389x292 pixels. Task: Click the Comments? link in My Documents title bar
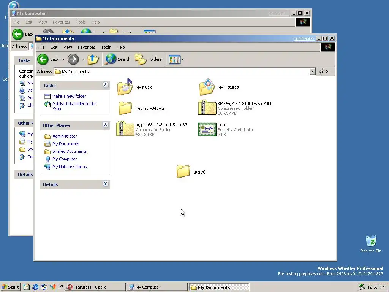(304, 38)
